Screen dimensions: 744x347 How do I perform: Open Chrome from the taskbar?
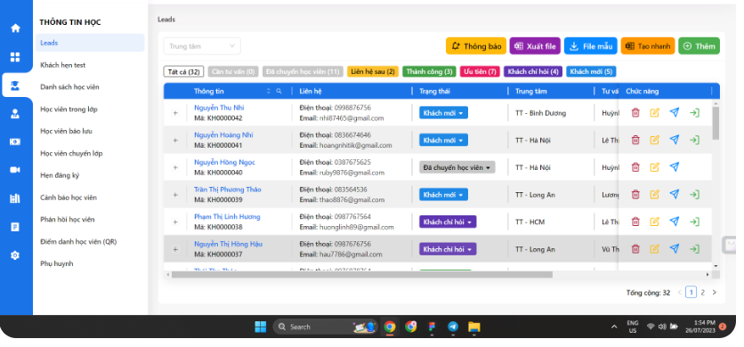click(390, 327)
